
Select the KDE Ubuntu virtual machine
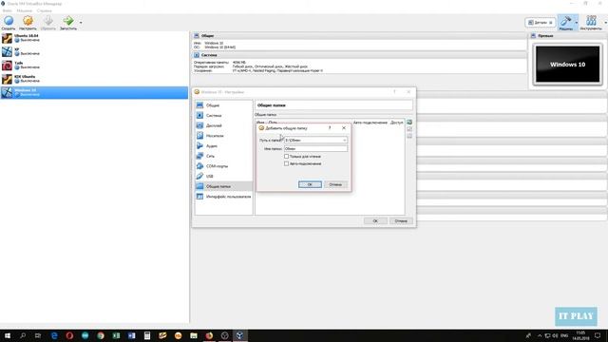pyautogui.click(x=94, y=79)
